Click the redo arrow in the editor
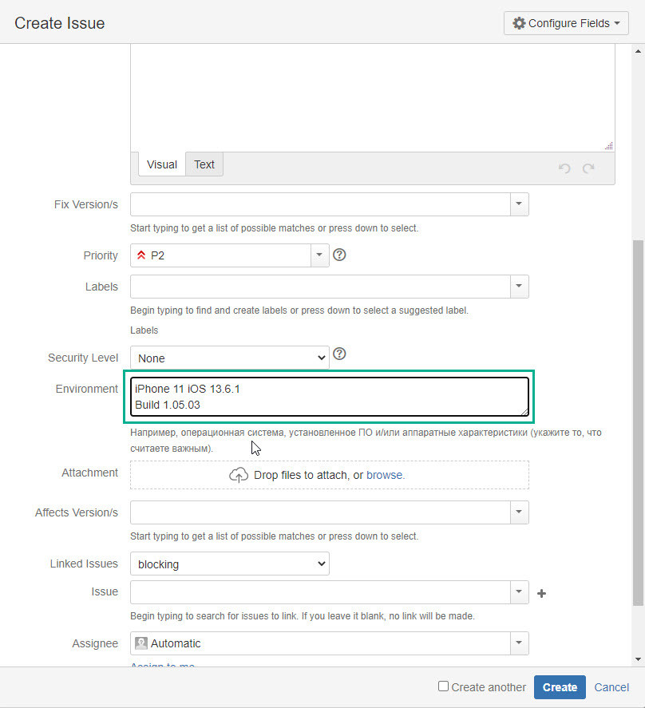Image resolution: width=645 pixels, height=708 pixels. (x=588, y=168)
